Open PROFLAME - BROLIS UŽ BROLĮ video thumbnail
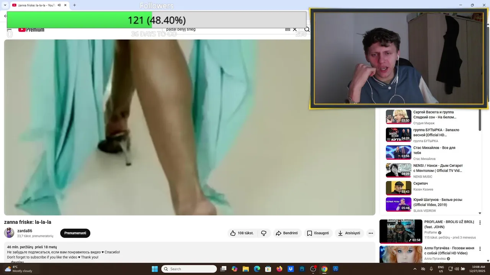Screen dimensions: 490x275 pos(401,231)
